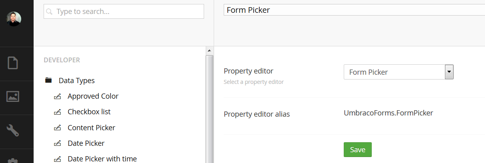Select Date Picker with time item
This screenshot has width=485, height=163.
point(102,159)
